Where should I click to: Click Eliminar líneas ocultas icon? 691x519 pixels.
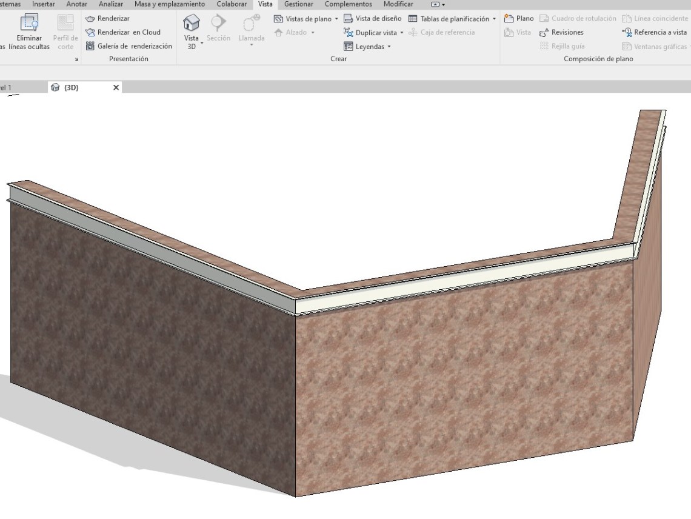pos(29,24)
